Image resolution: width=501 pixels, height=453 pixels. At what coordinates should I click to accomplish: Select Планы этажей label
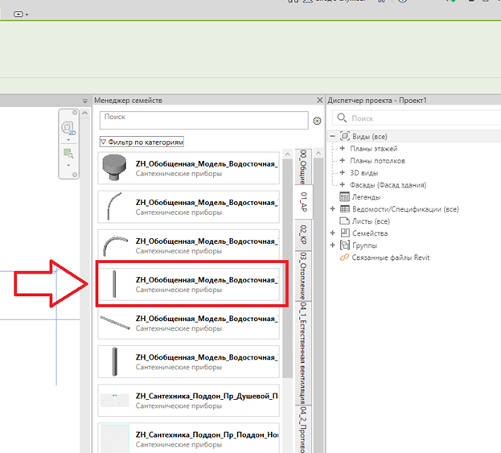pos(373,149)
